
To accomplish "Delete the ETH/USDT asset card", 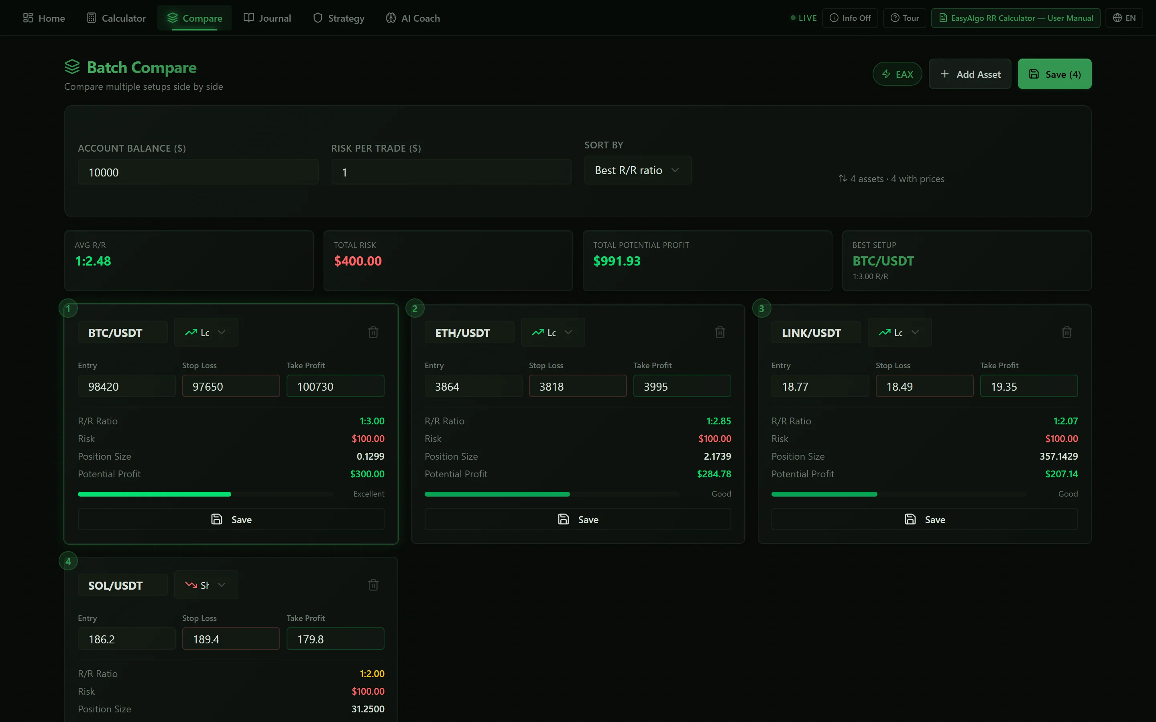I will tap(720, 333).
